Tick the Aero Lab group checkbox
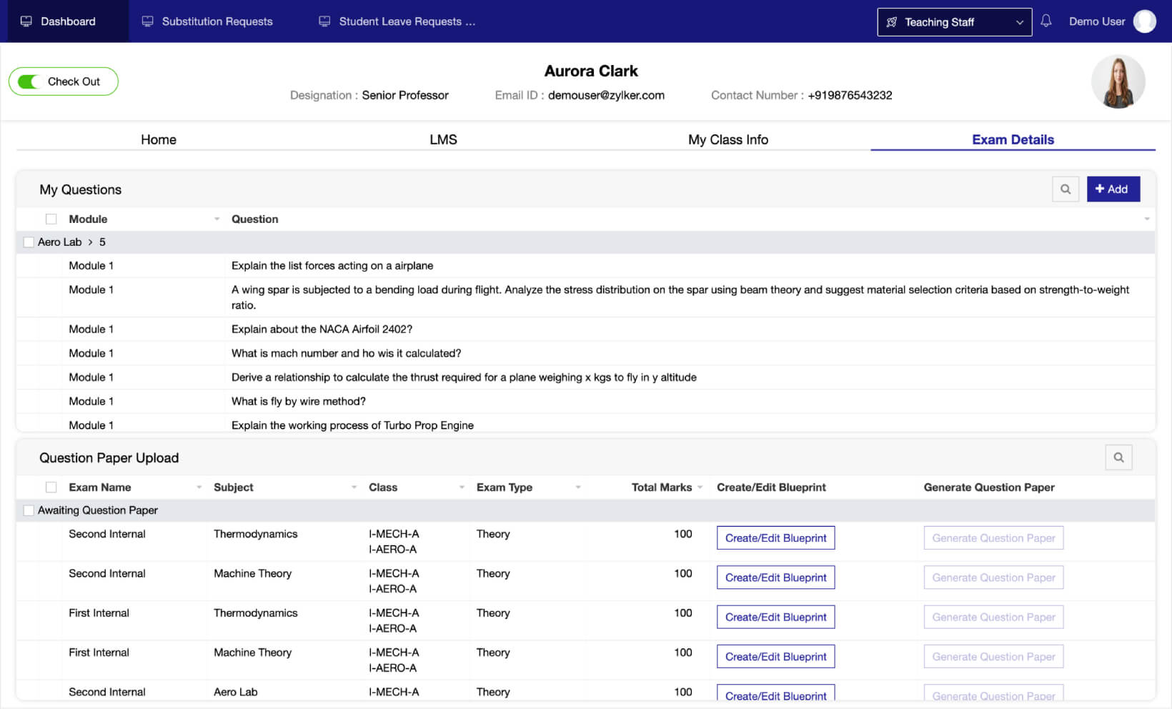 pyautogui.click(x=29, y=242)
